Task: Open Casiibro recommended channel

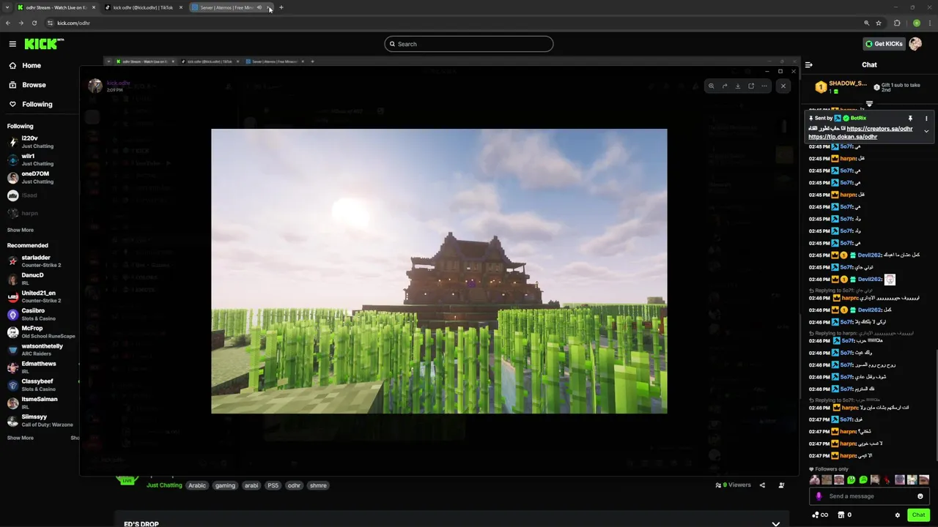Action: coord(40,314)
